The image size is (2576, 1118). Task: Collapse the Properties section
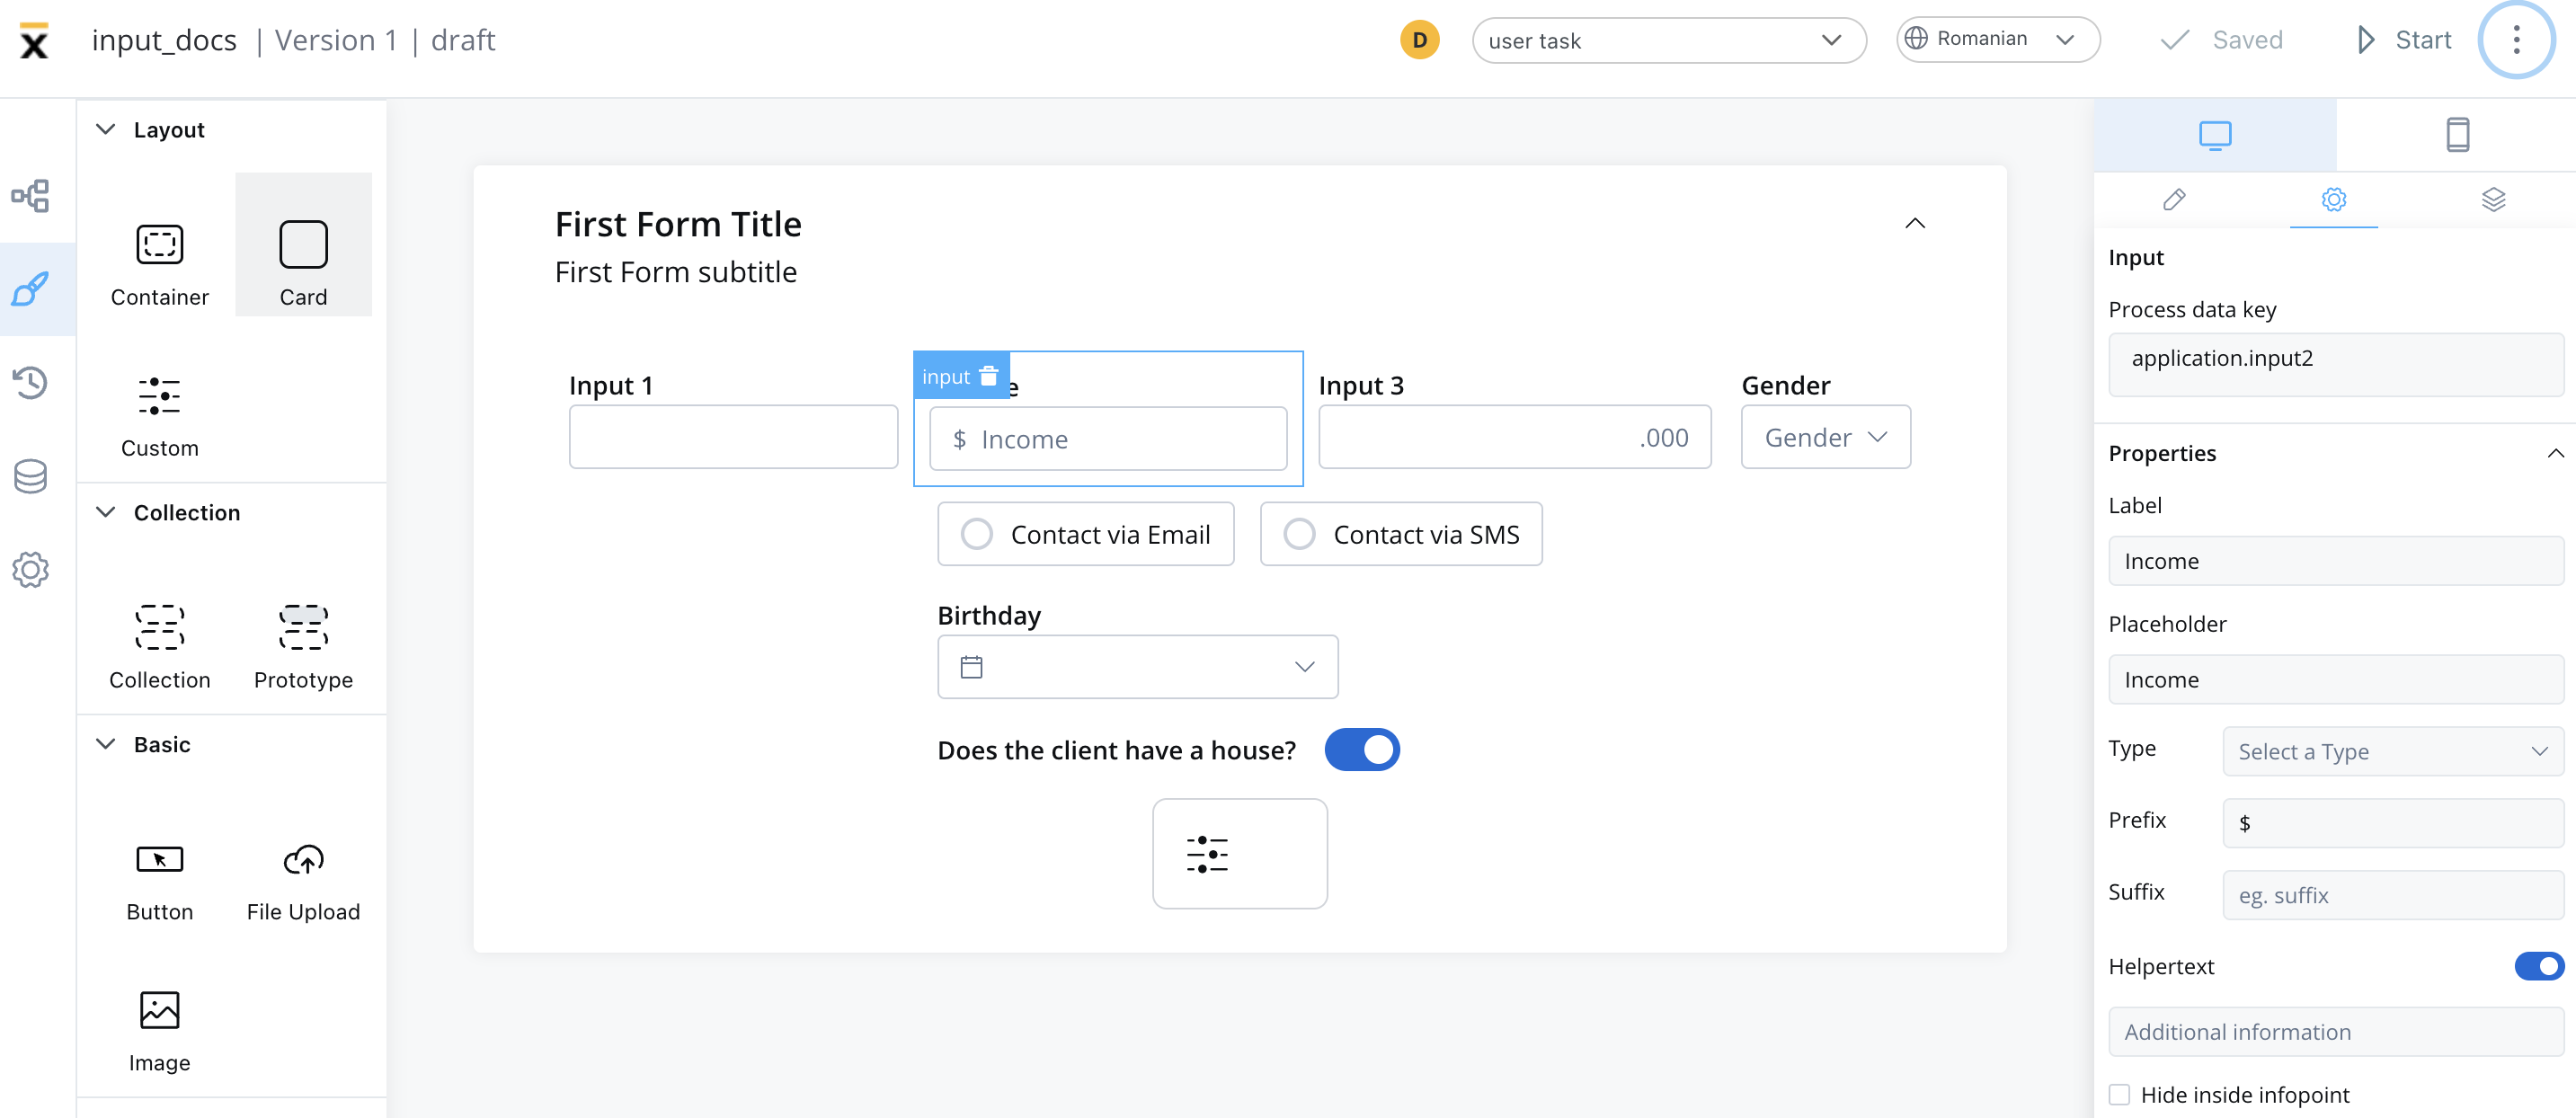[2554, 453]
